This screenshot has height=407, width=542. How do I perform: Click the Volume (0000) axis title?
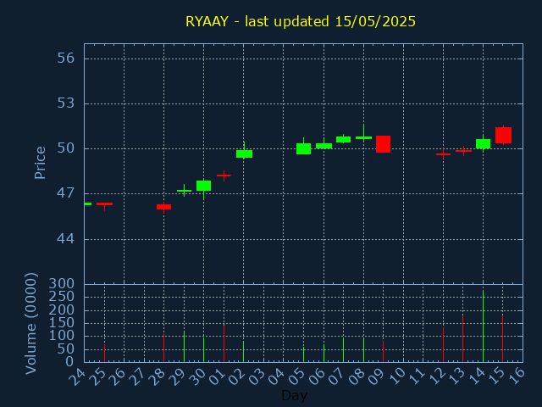(31, 324)
